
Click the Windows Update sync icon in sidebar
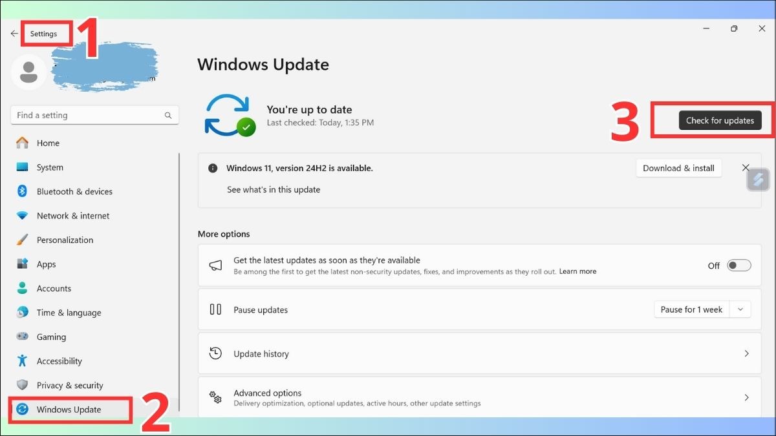point(23,410)
